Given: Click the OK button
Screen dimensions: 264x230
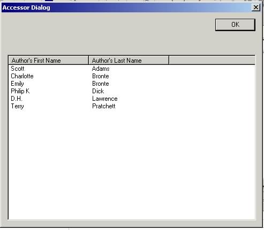Looking at the screenshot, I should (x=235, y=25).
